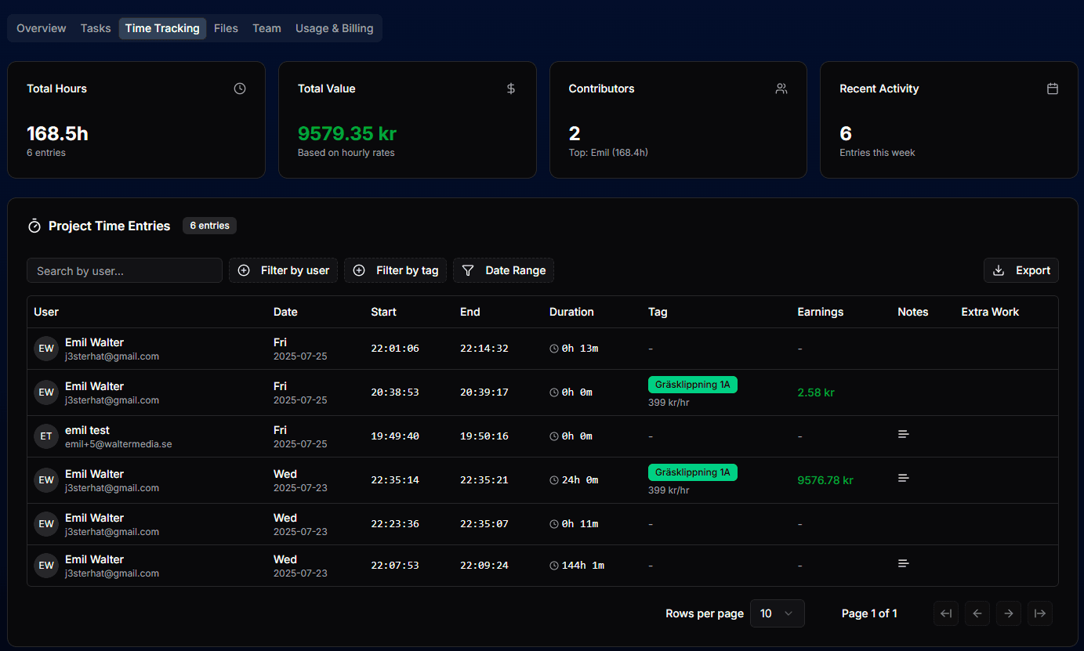Select the Time Tracking tab
Viewport: 1084px width, 651px height.
[162, 28]
